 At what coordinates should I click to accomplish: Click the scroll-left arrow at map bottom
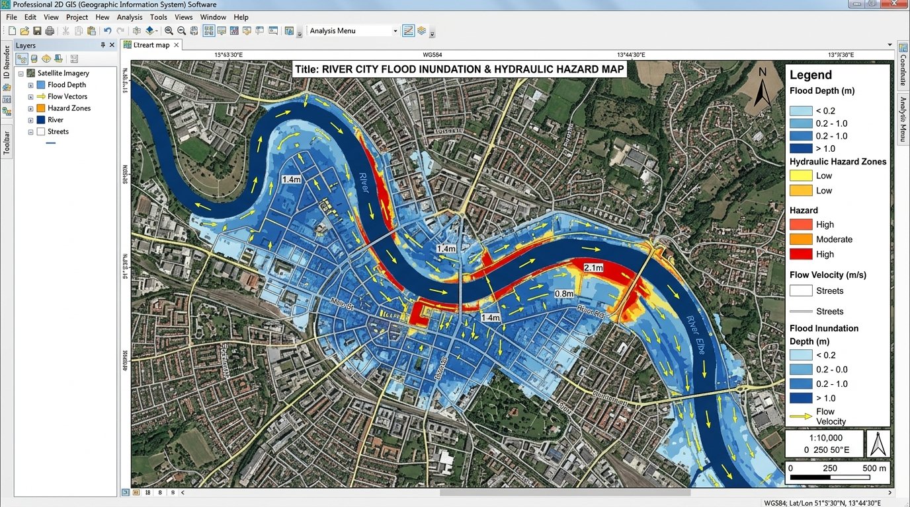pos(183,492)
